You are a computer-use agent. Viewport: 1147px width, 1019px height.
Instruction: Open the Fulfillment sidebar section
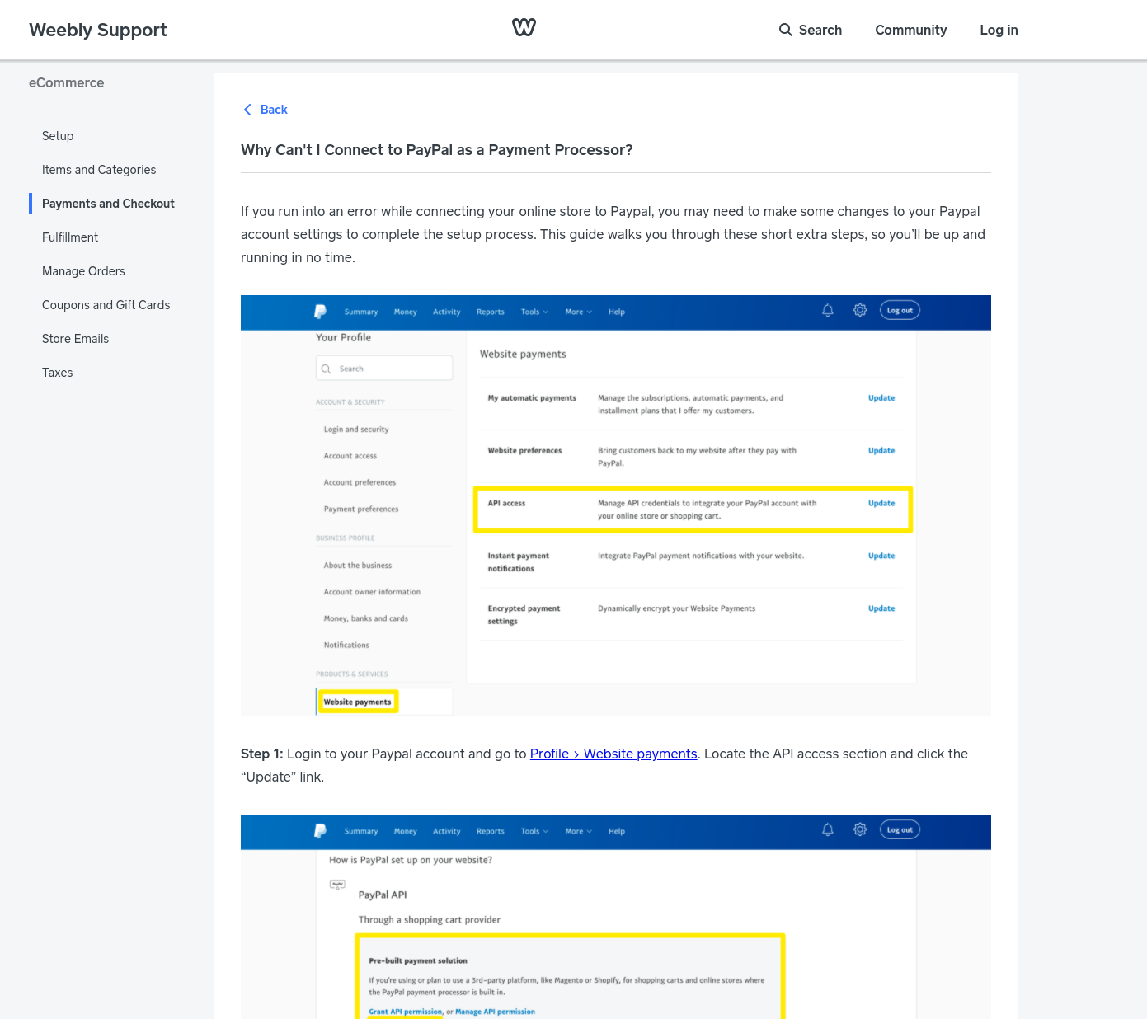[x=70, y=237]
